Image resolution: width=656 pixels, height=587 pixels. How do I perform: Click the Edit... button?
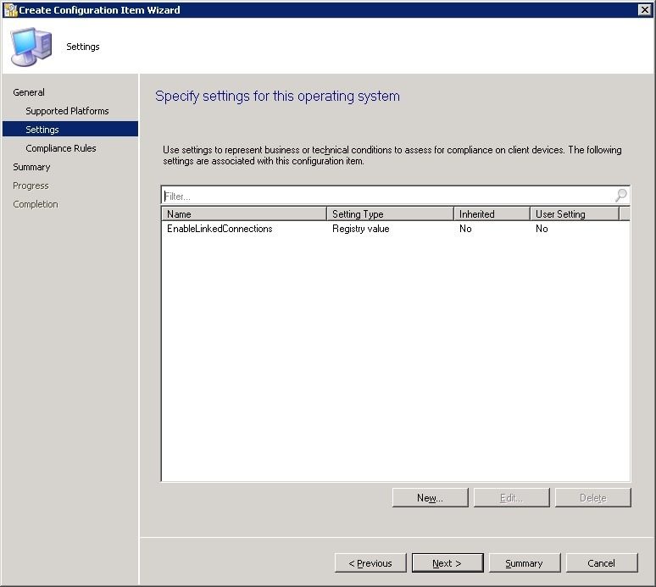pyautogui.click(x=511, y=497)
